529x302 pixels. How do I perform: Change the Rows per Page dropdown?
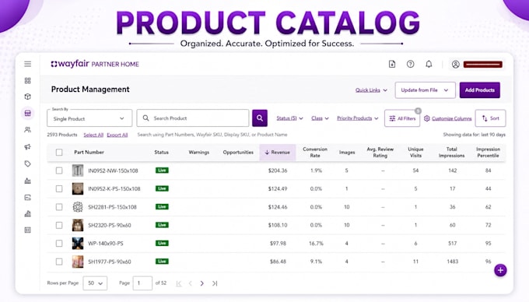point(95,283)
